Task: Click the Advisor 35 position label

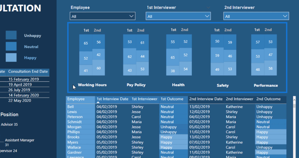Action: pos(9,124)
